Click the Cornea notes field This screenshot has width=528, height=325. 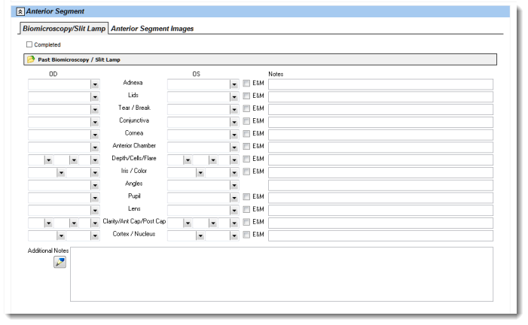pyautogui.click(x=381, y=135)
